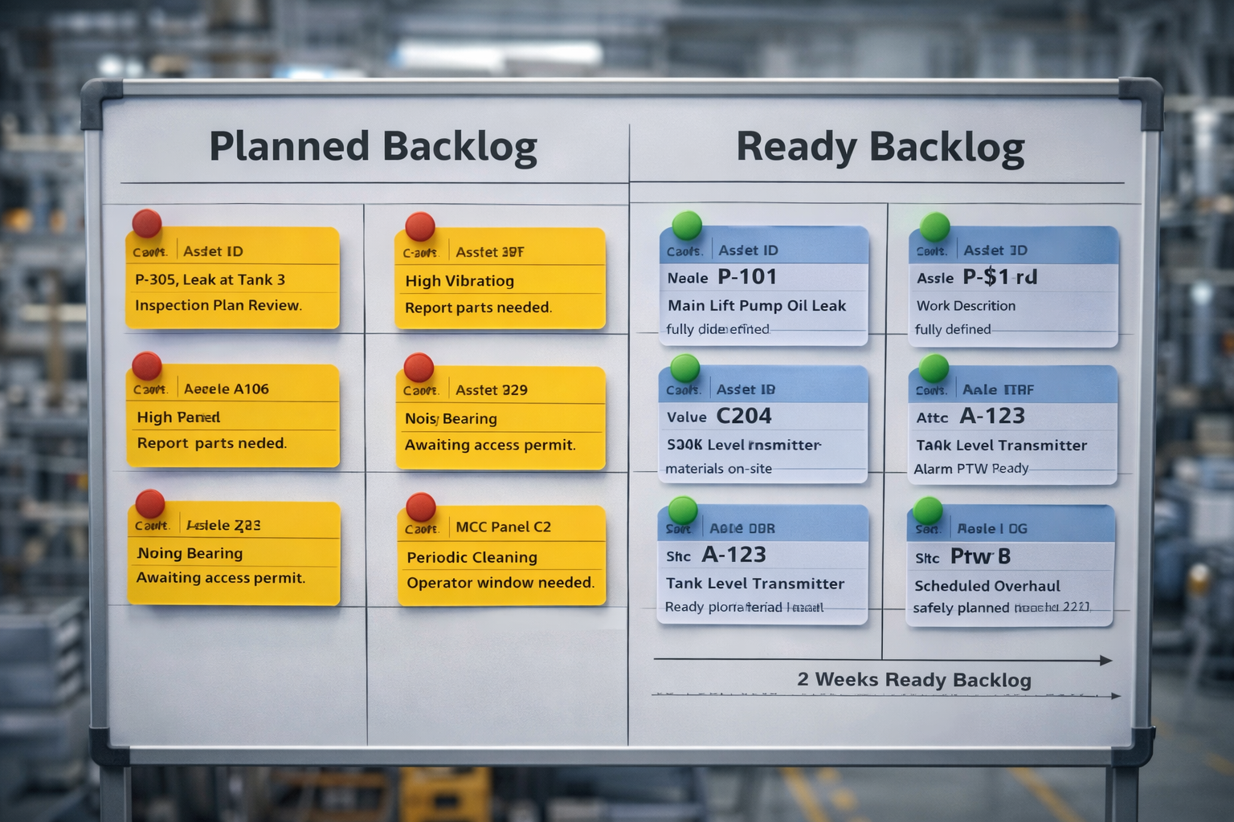Screen dimensions: 1234x822
Task: Click the green pin on the P-101 card
Action: 687,226
